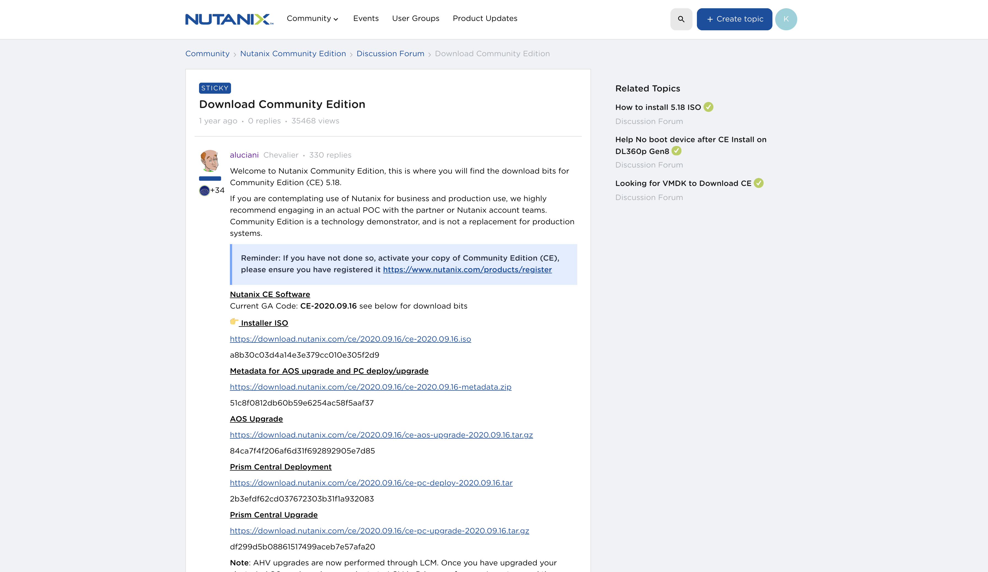Viewport: 988px width, 572px height.
Task: Go to User Groups page
Action: point(415,18)
